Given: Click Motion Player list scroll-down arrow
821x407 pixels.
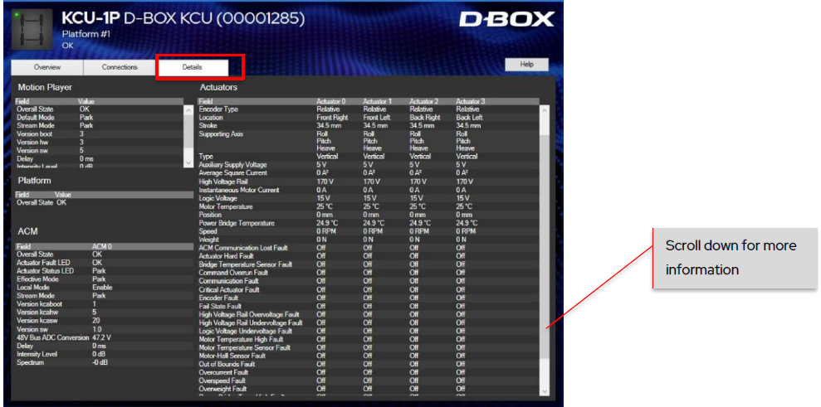Looking at the screenshot, I should [x=188, y=162].
